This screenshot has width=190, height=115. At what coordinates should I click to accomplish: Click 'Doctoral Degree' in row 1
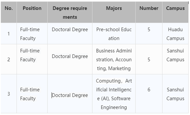(x=70, y=30)
